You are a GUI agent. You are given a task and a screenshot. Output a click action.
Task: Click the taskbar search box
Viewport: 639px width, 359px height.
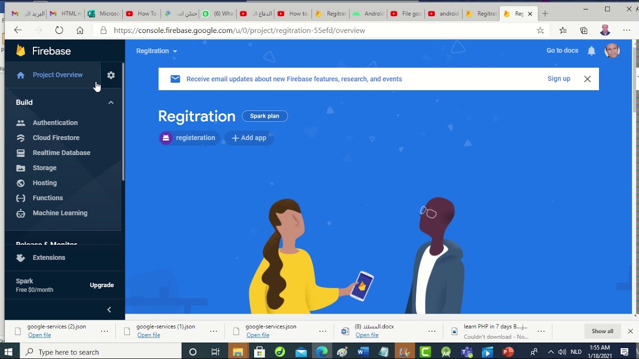(x=101, y=352)
